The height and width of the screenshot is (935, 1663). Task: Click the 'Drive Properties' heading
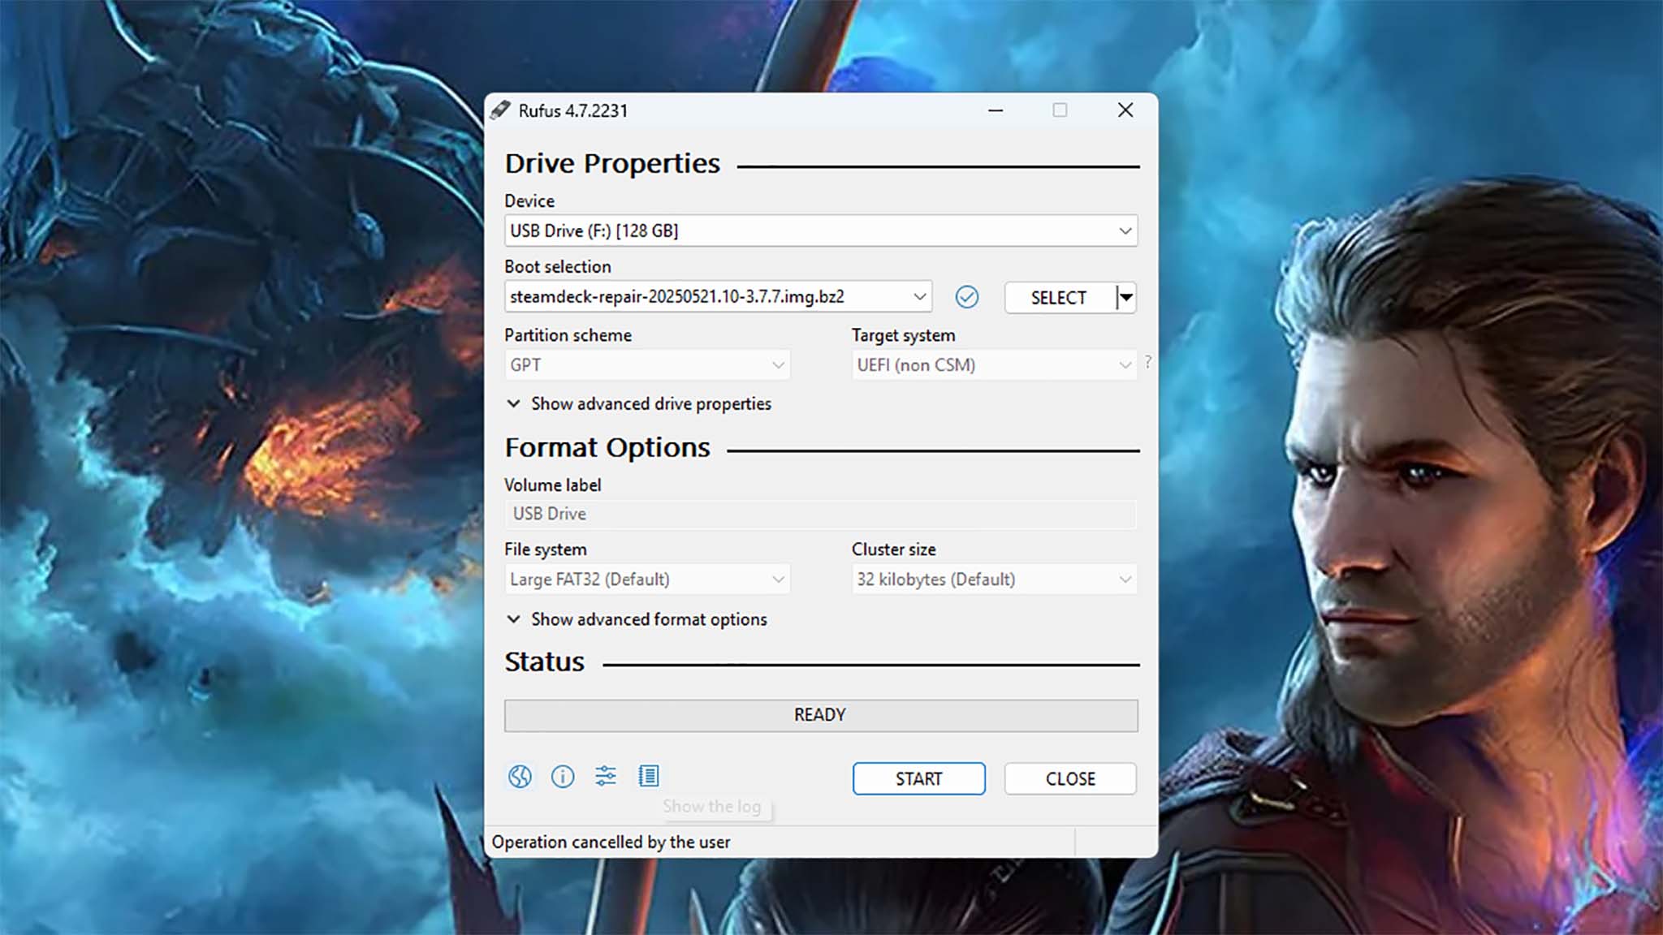click(x=612, y=164)
